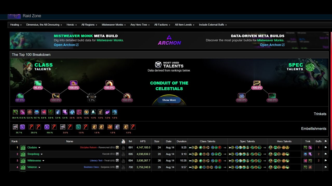The width and height of the screenshot is (332, 186).
Task: Open the Business Class guild link
Action: pos(91,167)
